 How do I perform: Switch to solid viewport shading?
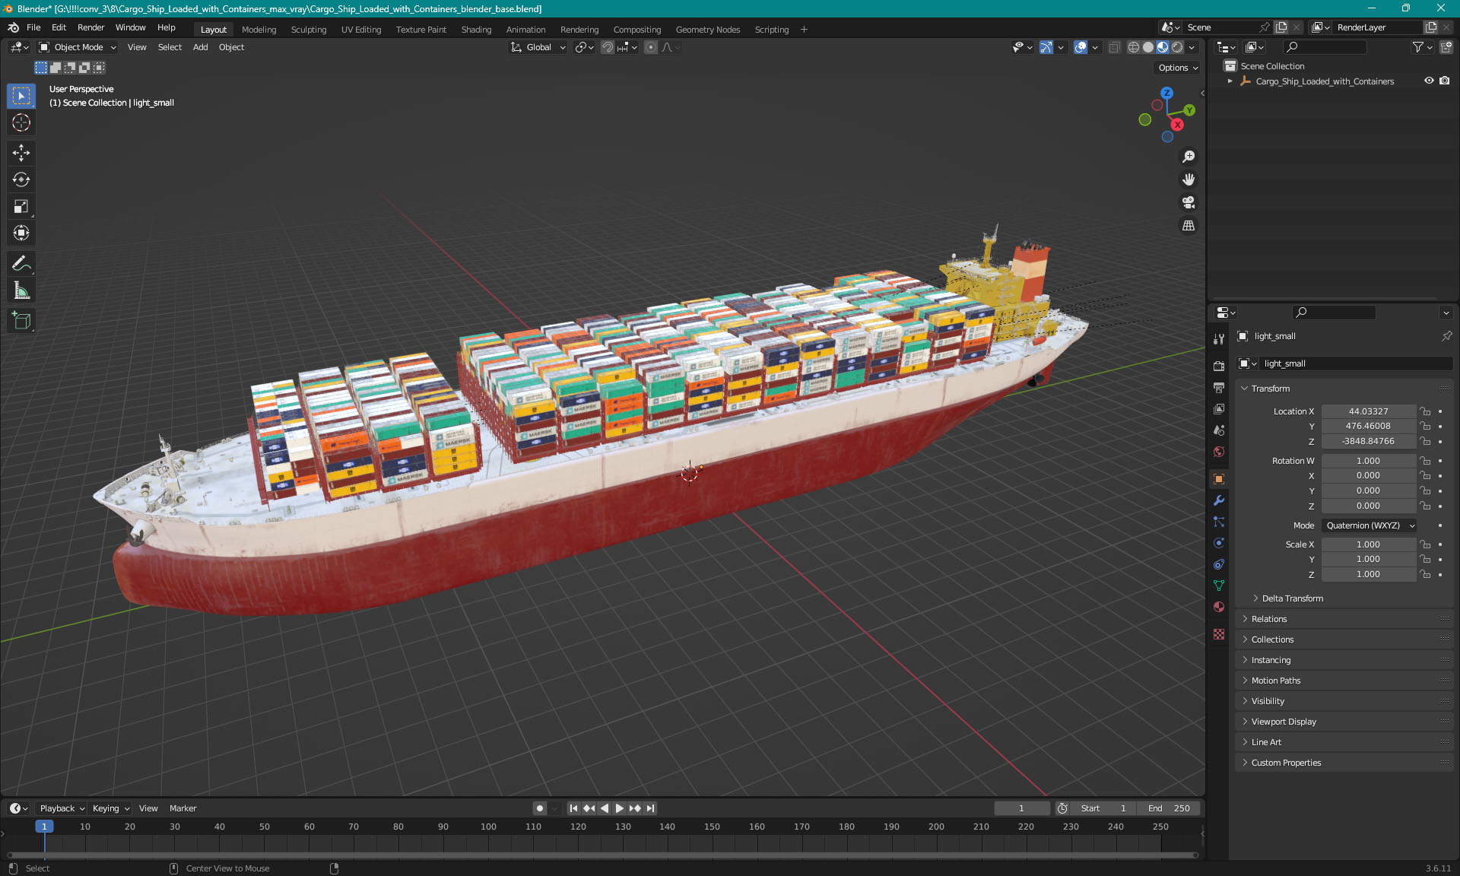click(x=1148, y=47)
